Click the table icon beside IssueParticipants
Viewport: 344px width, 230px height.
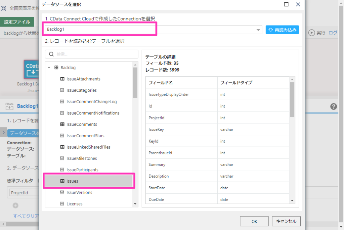(62, 170)
